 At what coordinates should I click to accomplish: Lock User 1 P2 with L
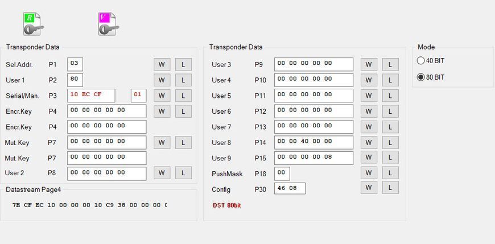(x=183, y=80)
